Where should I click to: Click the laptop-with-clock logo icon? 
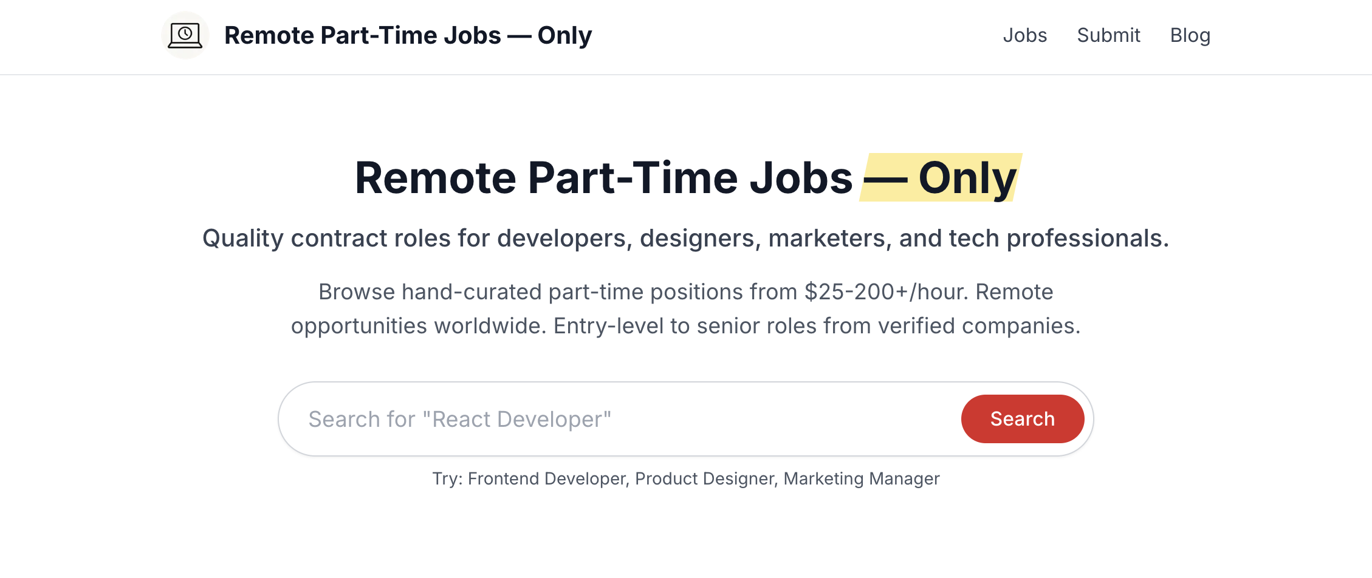185,35
